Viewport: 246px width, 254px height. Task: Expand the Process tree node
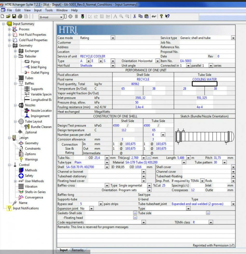[10, 29]
